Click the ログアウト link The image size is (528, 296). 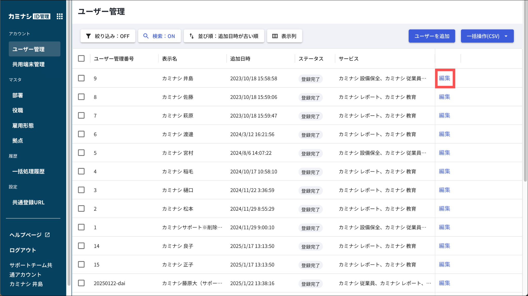(23, 250)
